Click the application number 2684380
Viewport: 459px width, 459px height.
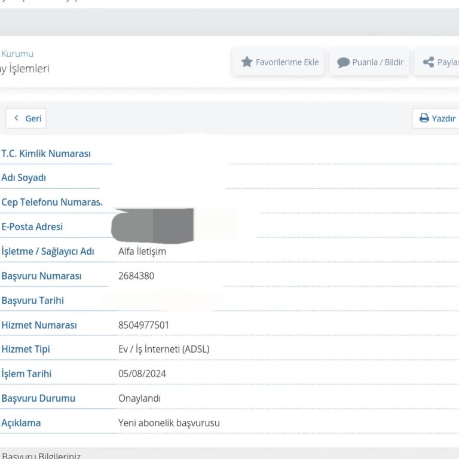(x=136, y=276)
